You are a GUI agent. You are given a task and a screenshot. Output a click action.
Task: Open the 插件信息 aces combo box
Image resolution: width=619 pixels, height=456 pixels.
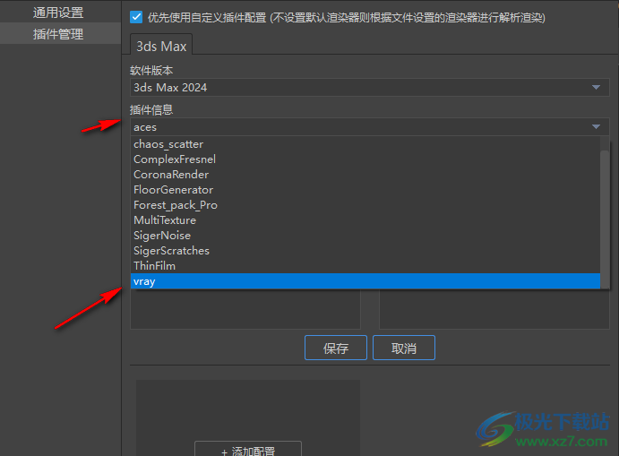[369, 126]
